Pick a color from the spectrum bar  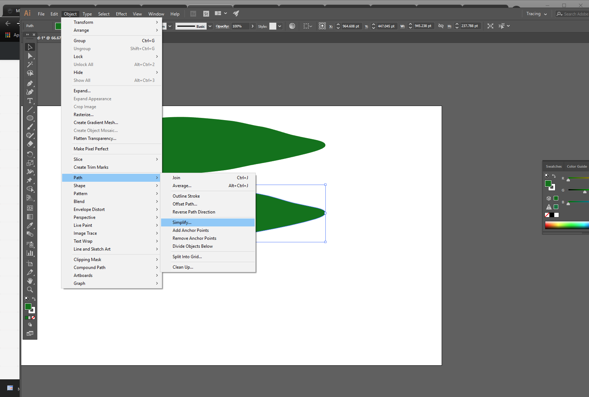coord(567,225)
